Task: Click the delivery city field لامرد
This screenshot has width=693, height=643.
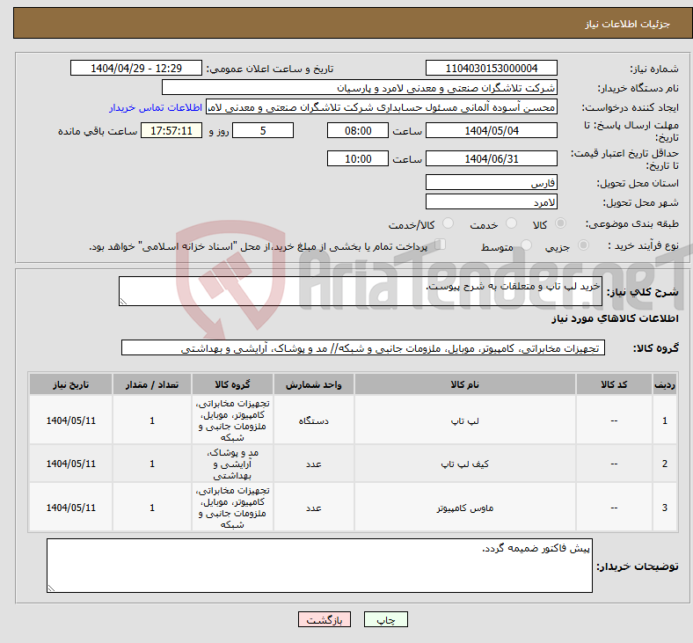Action: point(491,201)
